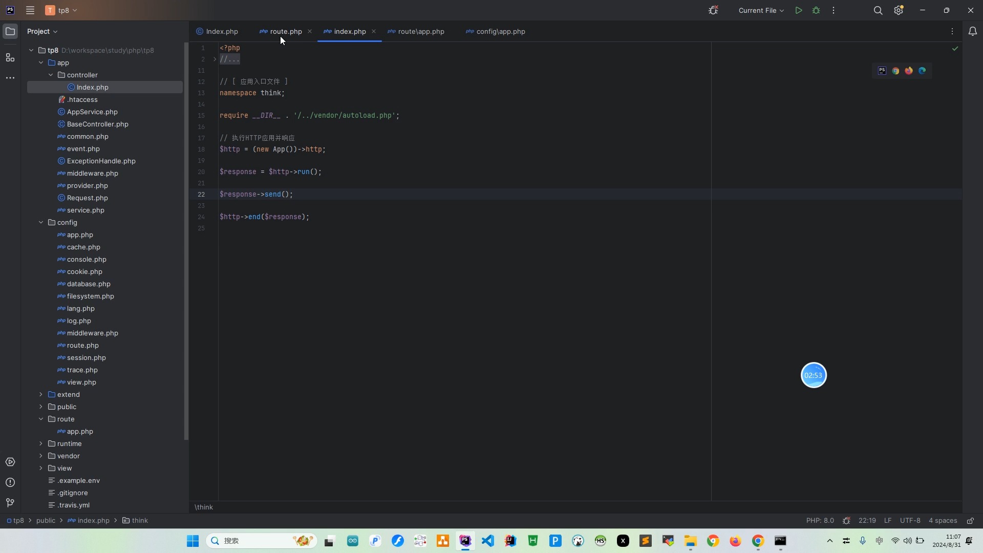Click the project tree vertical scrollbar
The width and height of the screenshot is (983, 553).
coord(186,241)
